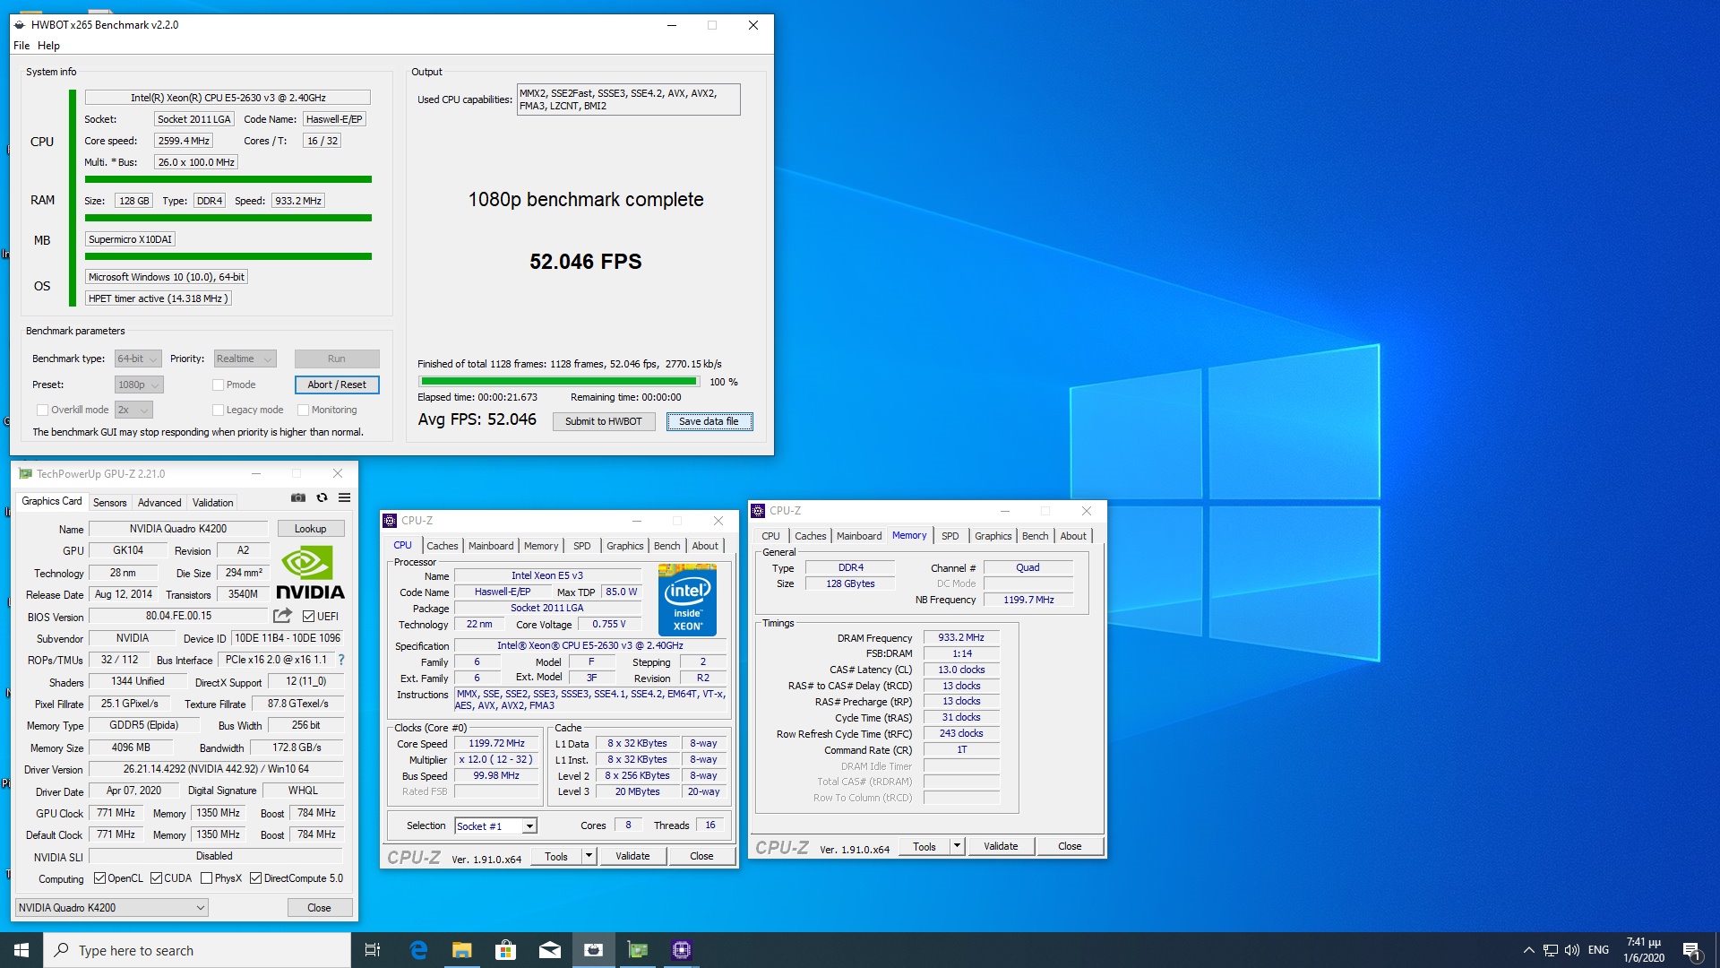Click the green bar below CPU info
1720x968 pixels.
tap(228, 179)
